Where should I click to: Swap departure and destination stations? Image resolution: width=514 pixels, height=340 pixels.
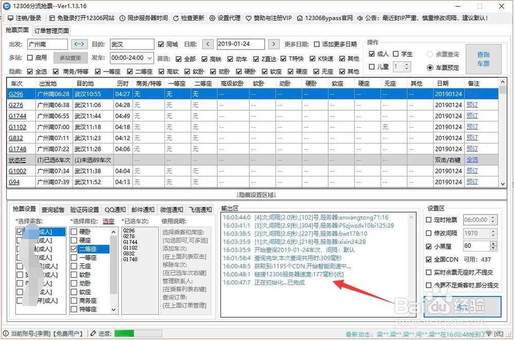(79, 44)
